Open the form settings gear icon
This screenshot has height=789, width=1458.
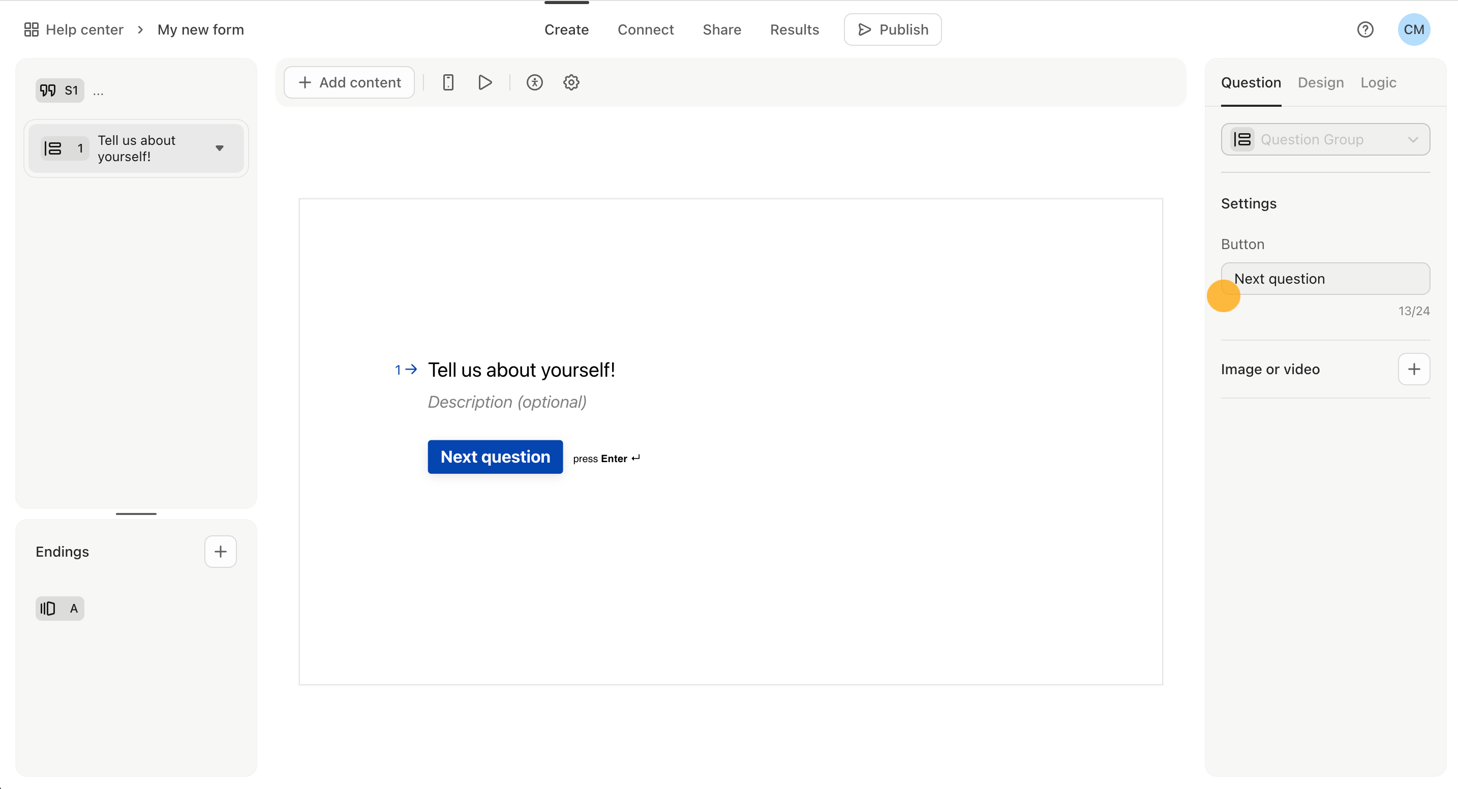point(571,82)
